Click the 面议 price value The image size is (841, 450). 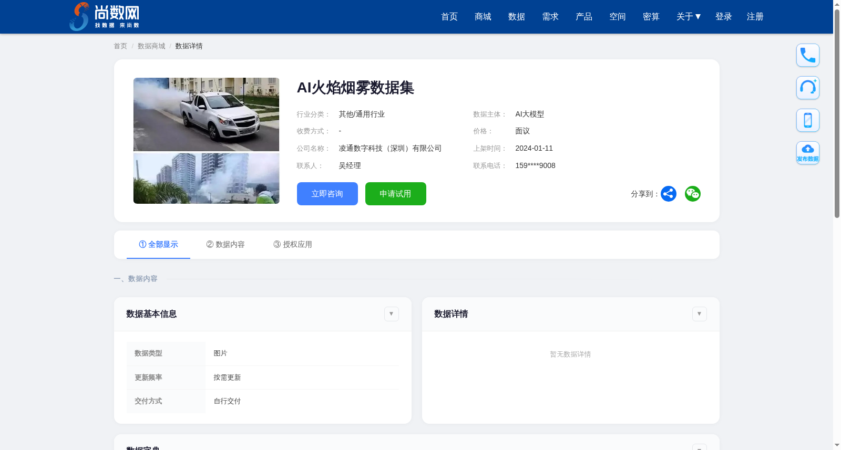(522, 131)
